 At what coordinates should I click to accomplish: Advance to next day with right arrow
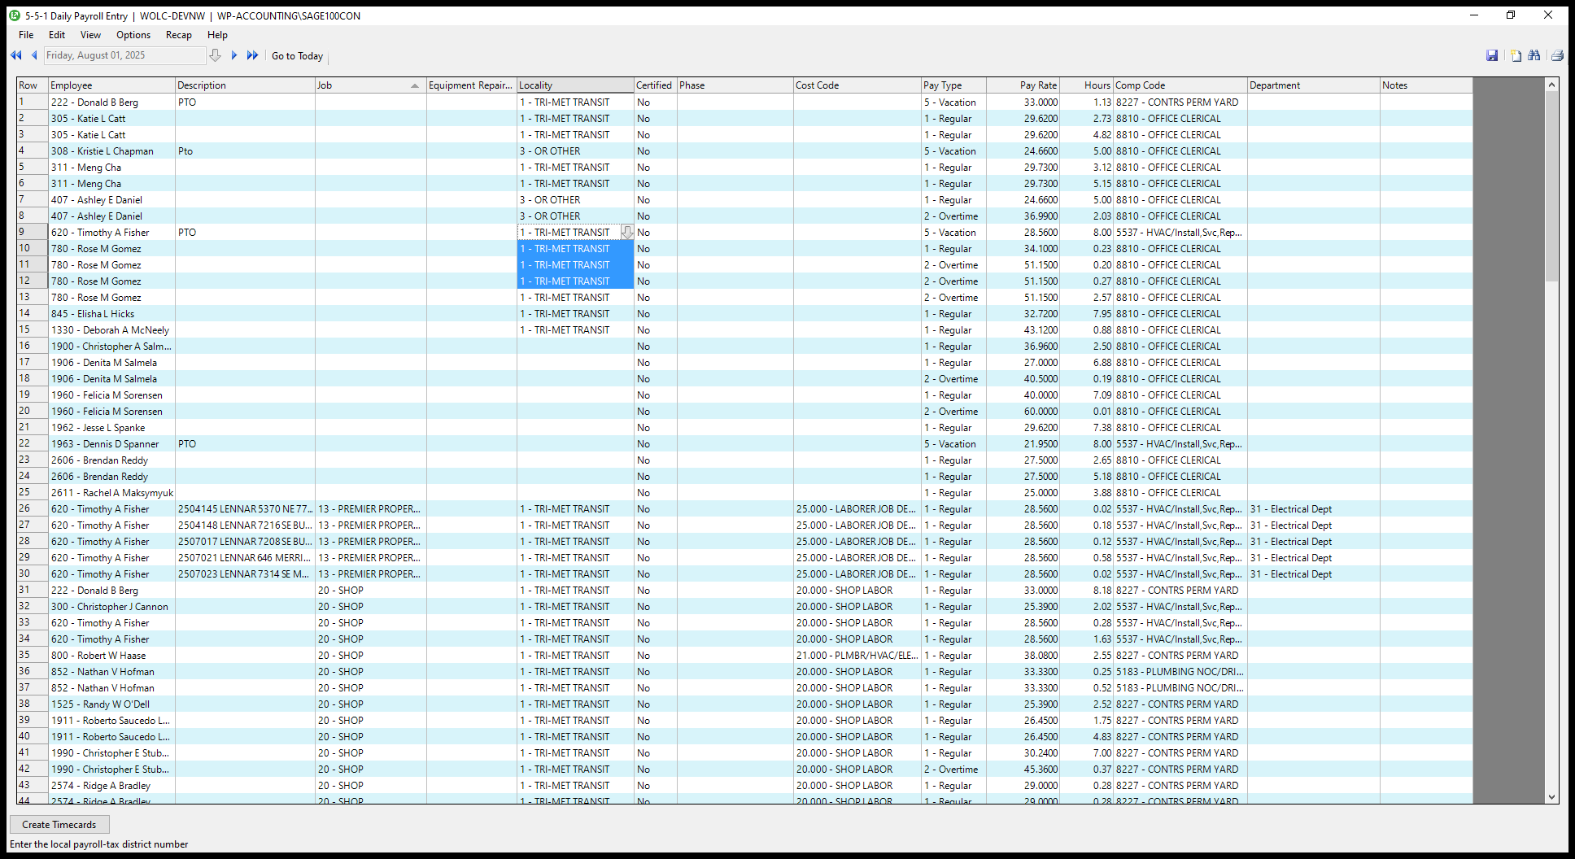pyautogui.click(x=234, y=55)
